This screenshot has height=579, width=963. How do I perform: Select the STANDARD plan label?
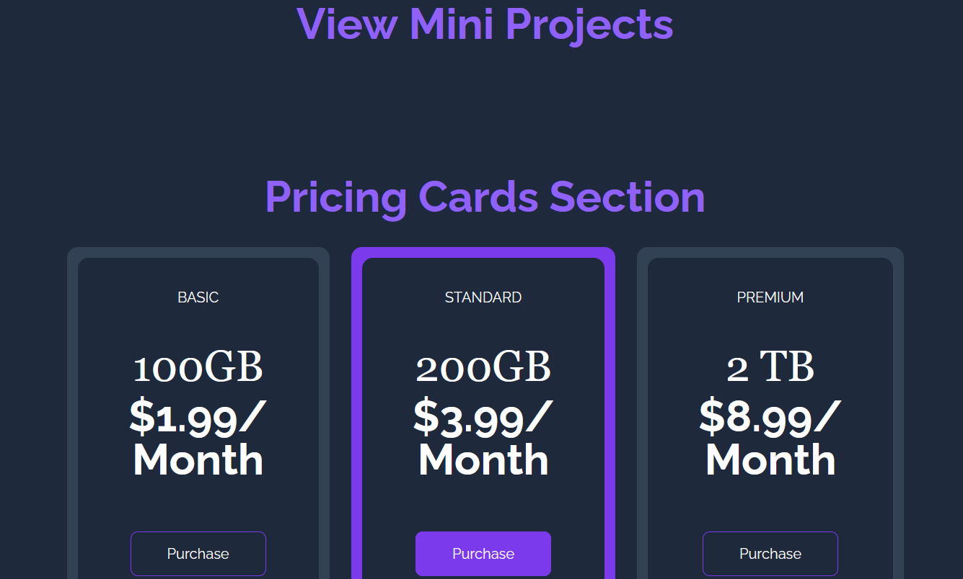[x=483, y=297]
